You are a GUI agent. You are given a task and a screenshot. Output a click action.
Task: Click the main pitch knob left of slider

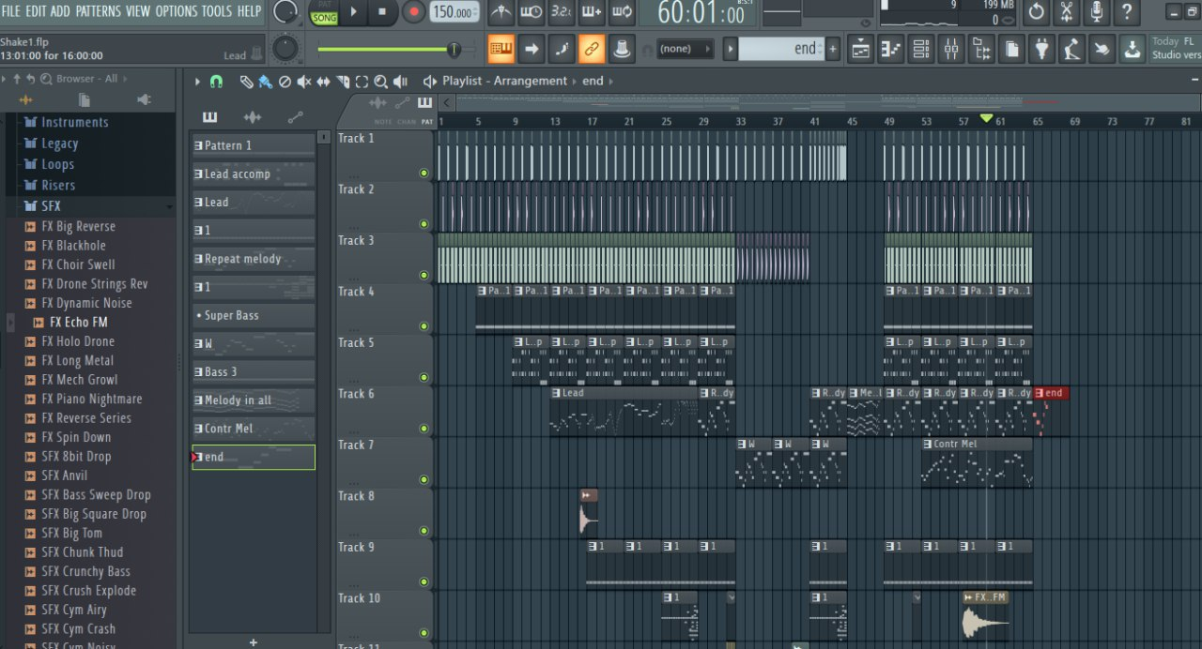285,50
